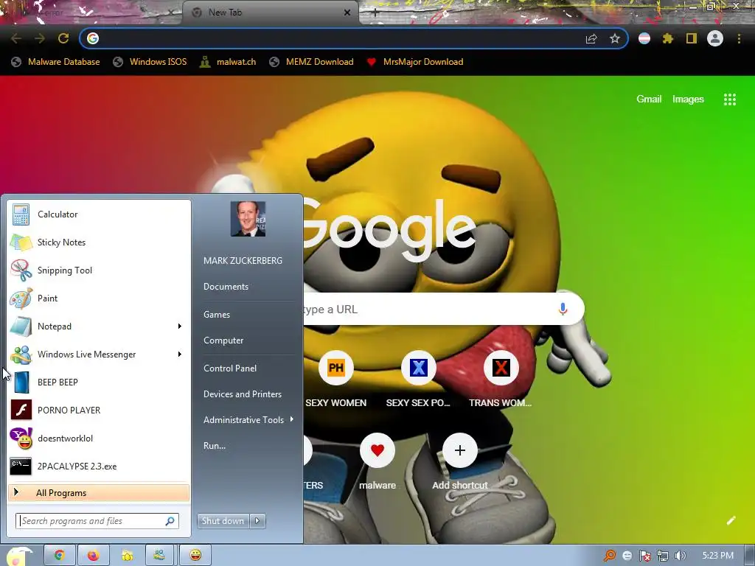
Task: Bookmark this tab with the star icon
Action: (614, 38)
